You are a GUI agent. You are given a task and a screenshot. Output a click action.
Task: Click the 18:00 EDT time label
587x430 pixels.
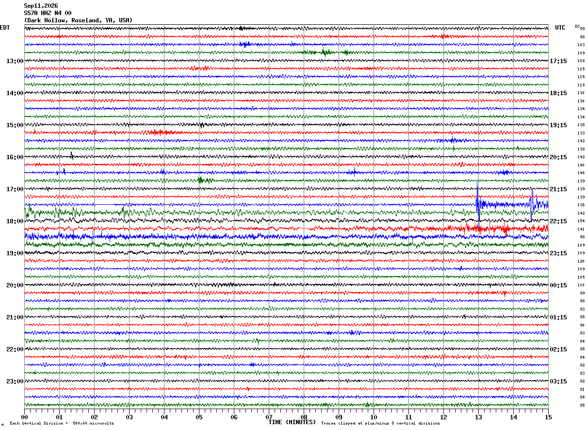coord(15,221)
